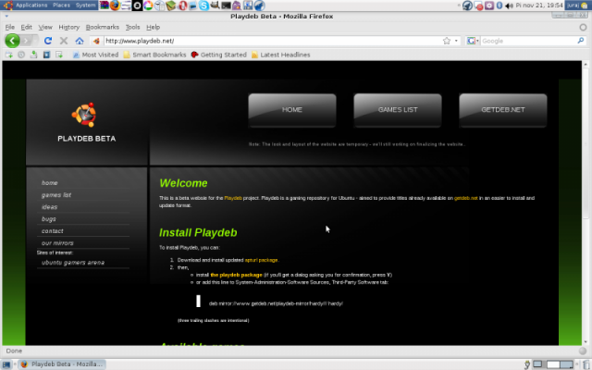This screenshot has height=370, width=592.
Task: Open the History menu
Action: click(x=69, y=27)
